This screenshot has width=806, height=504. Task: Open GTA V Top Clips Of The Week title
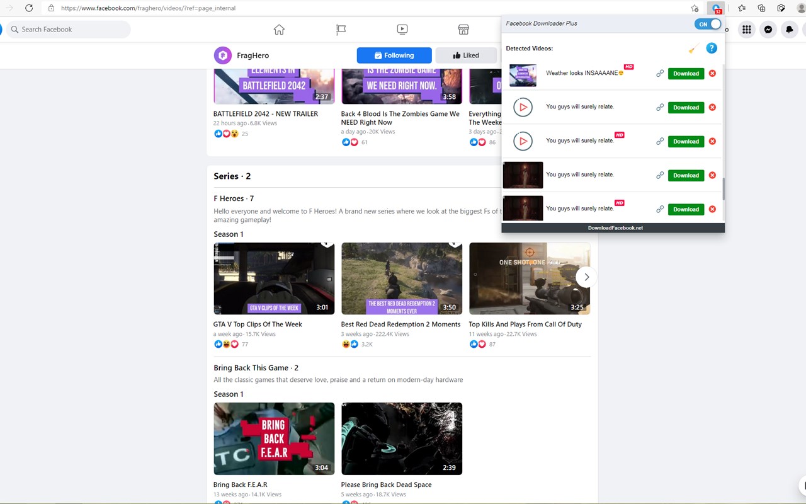[258, 324]
